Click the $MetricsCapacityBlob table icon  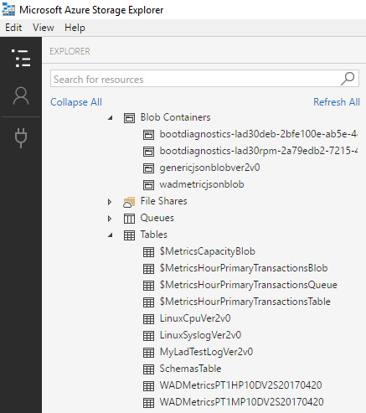pos(148,252)
